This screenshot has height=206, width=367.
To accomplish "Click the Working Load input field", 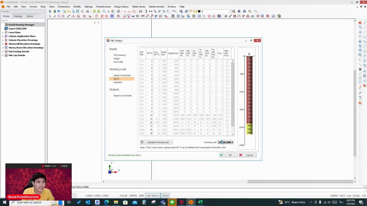I will click(x=225, y=142).
